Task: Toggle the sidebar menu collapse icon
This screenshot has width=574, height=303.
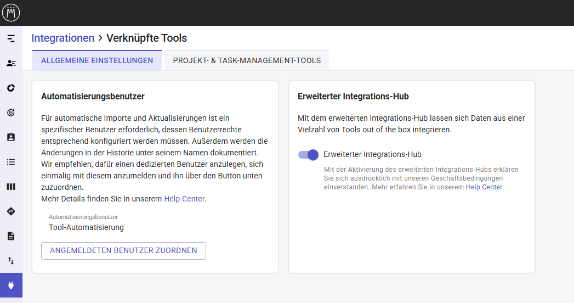Action: pyautogui.click(x=11, y=38)
